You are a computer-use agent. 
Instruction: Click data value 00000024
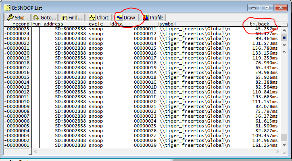tap(145, 121)
